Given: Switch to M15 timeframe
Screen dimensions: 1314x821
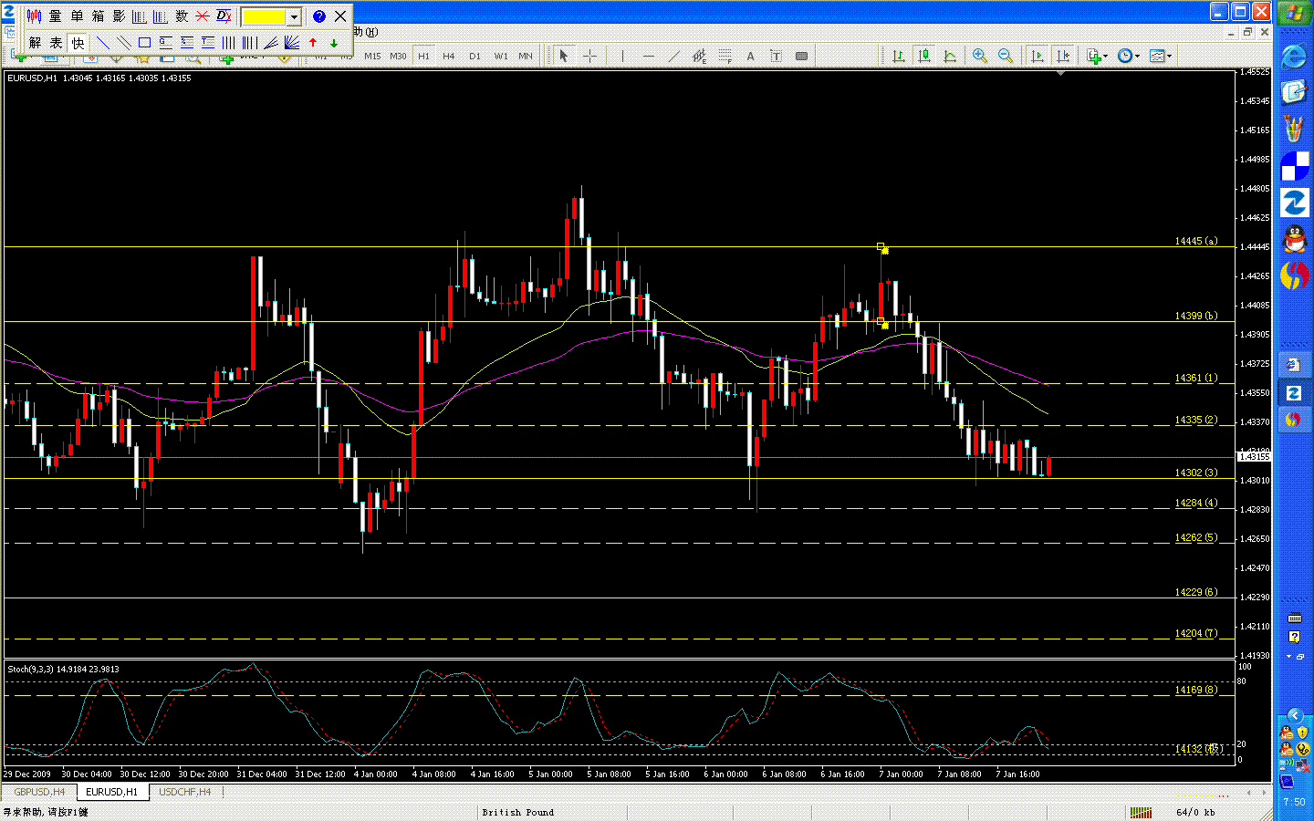Looking at the screenshot, I should pyautogui.click(x=372, y=57).
